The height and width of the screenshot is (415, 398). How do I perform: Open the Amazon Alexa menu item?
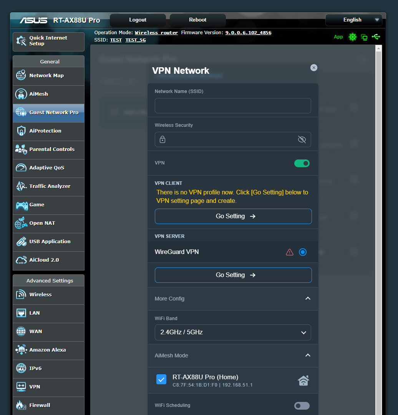[x=49, y=350]
